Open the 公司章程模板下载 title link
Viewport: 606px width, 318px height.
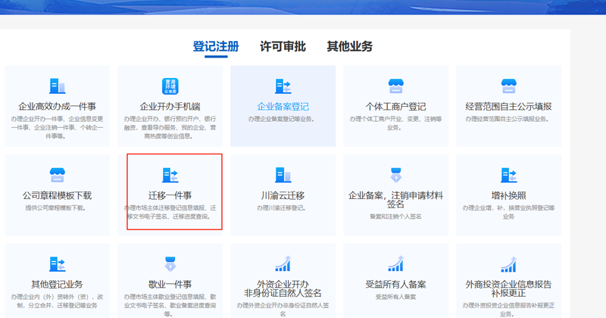(x=58, y=195)
